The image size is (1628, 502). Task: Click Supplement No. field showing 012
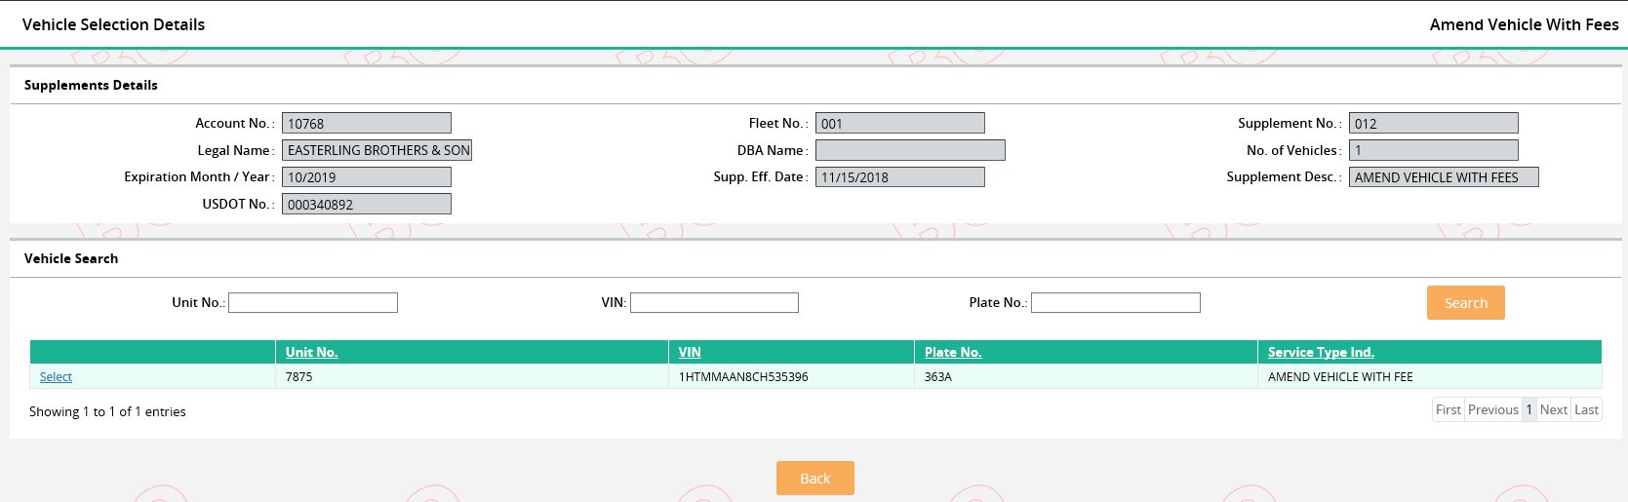tap(1434, 123)
